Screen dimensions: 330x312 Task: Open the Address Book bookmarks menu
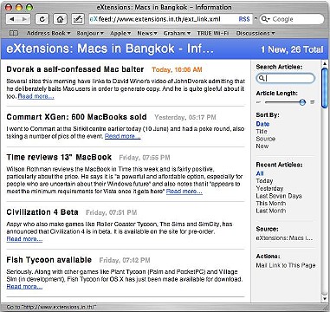pos(49,33)
